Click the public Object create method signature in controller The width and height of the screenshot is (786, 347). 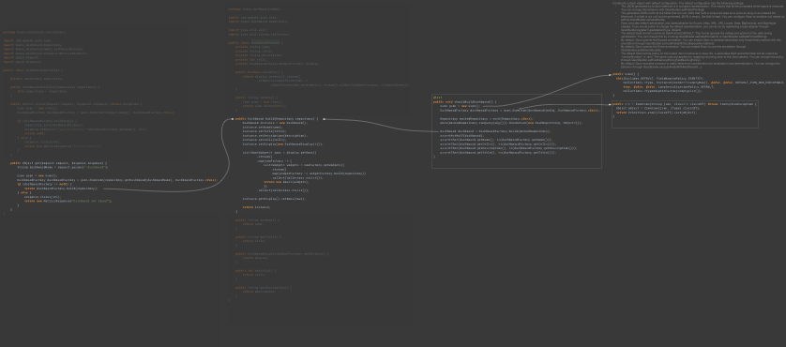coord(76,104)
